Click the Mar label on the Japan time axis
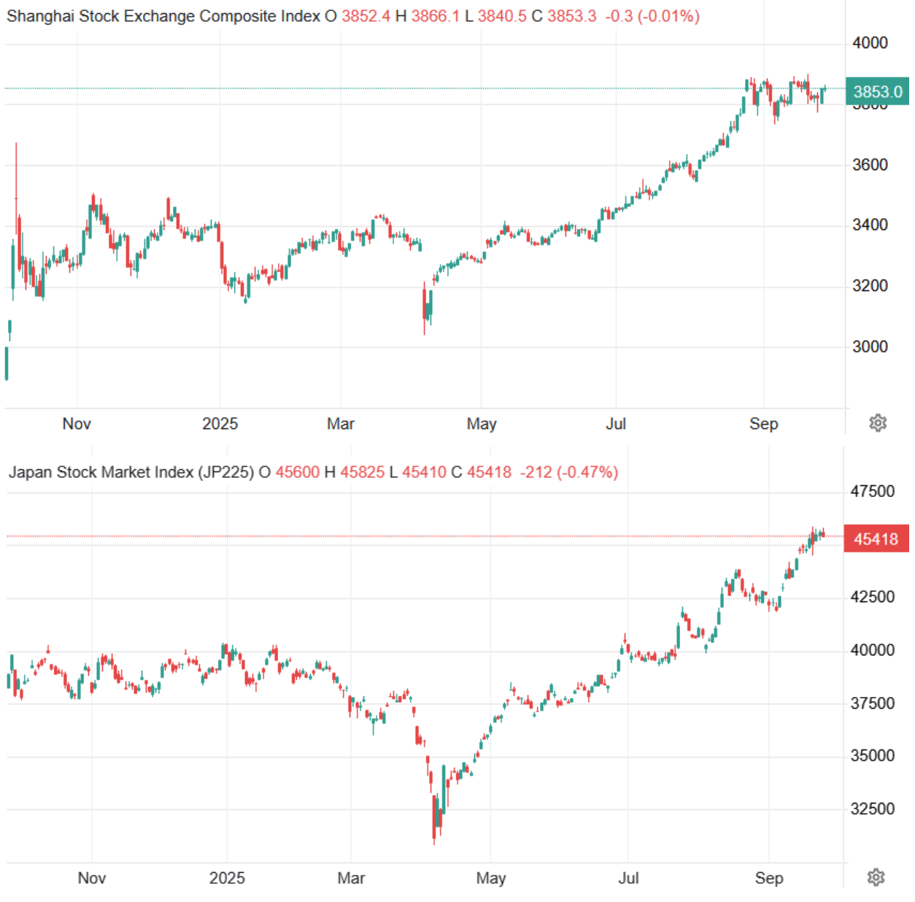 point(351,878)
